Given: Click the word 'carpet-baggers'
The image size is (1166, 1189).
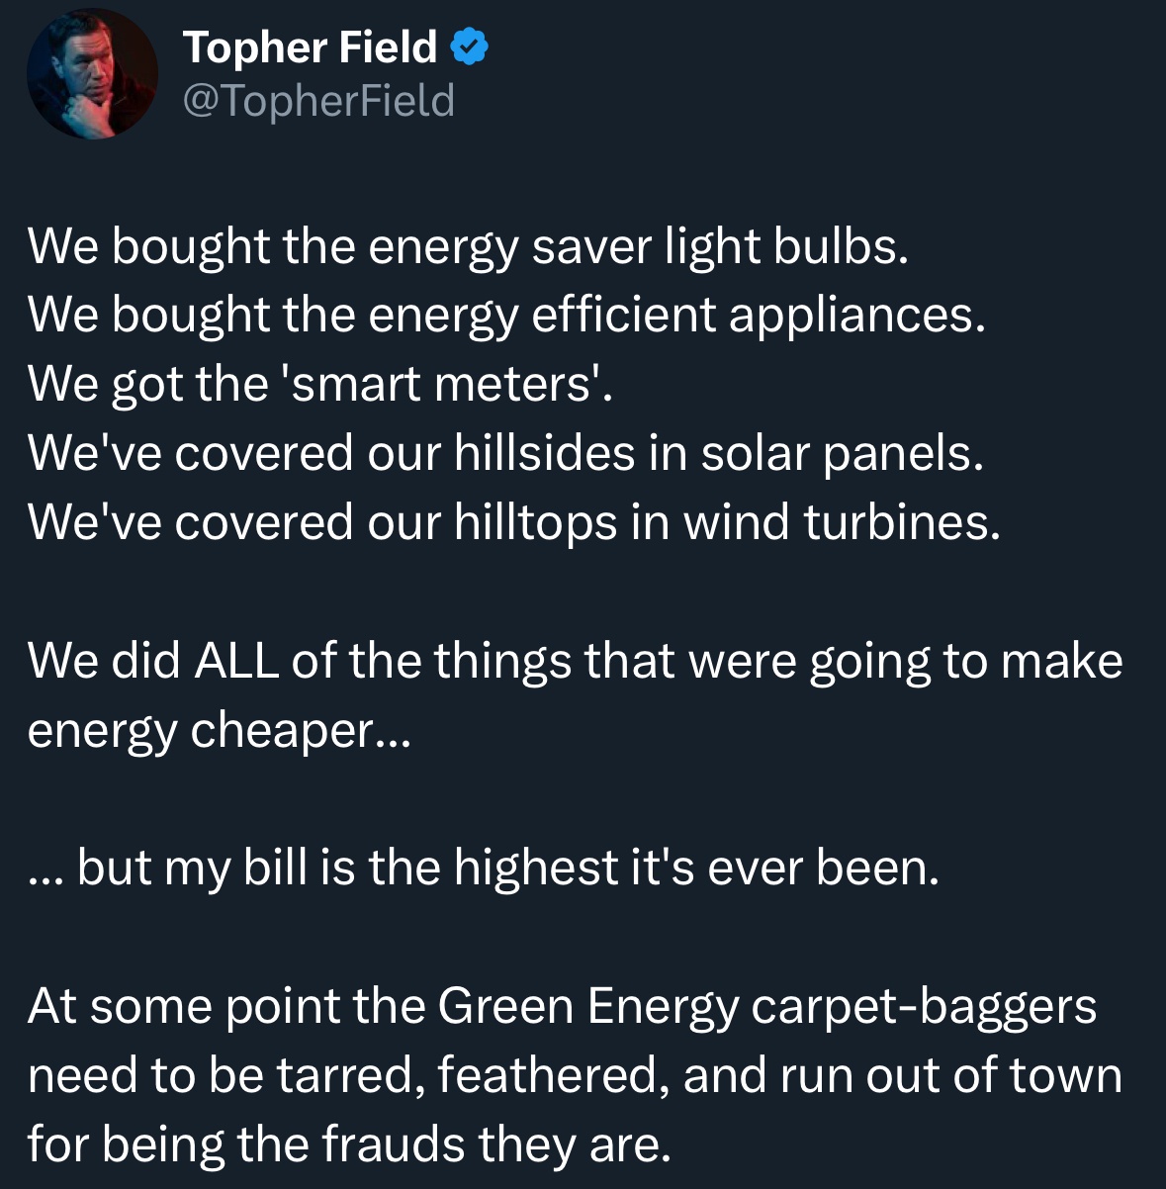Looking at the screenshot, I should tap(924, 1006).
